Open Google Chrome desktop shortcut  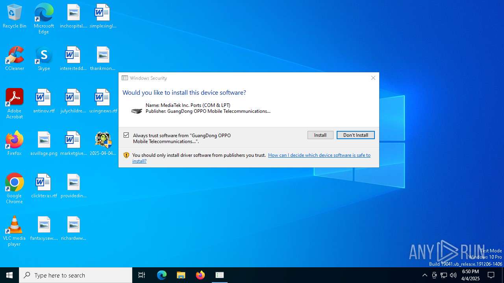[15, 189]
